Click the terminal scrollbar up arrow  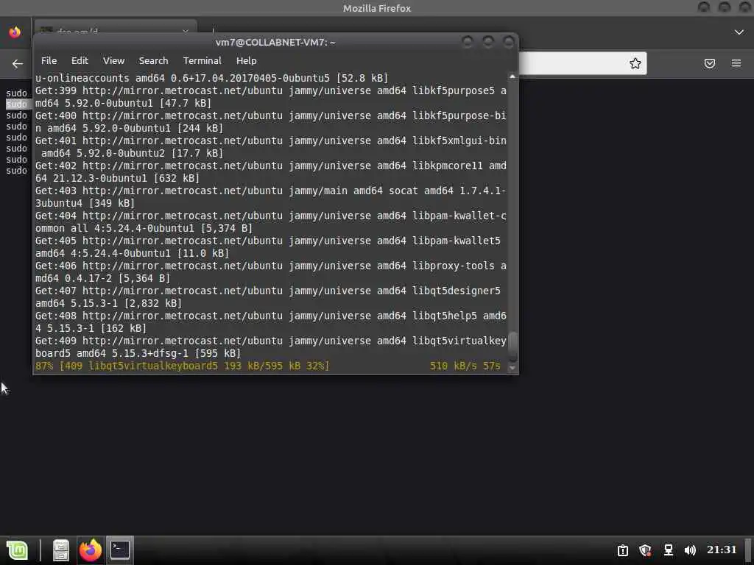point(512,77)
